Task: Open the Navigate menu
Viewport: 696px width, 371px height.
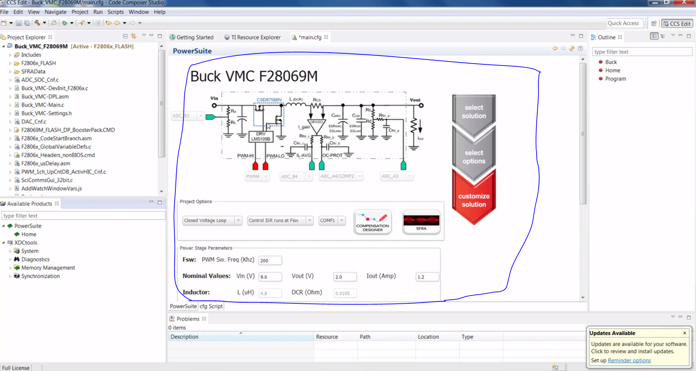Action: 55,12
